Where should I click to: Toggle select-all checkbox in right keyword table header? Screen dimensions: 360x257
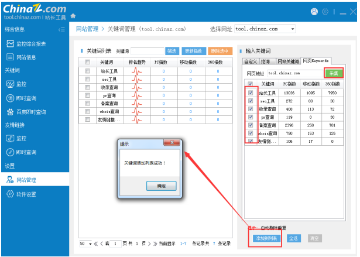(251, 84)
